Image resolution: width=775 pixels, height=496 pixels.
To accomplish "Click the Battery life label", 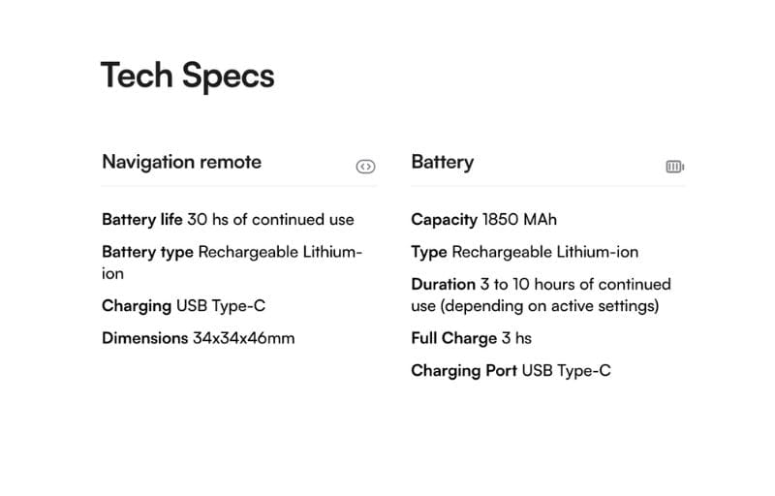I will tap(141, 220).
